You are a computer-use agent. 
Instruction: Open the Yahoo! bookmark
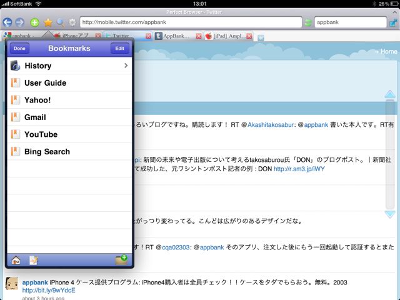point(69,100)
